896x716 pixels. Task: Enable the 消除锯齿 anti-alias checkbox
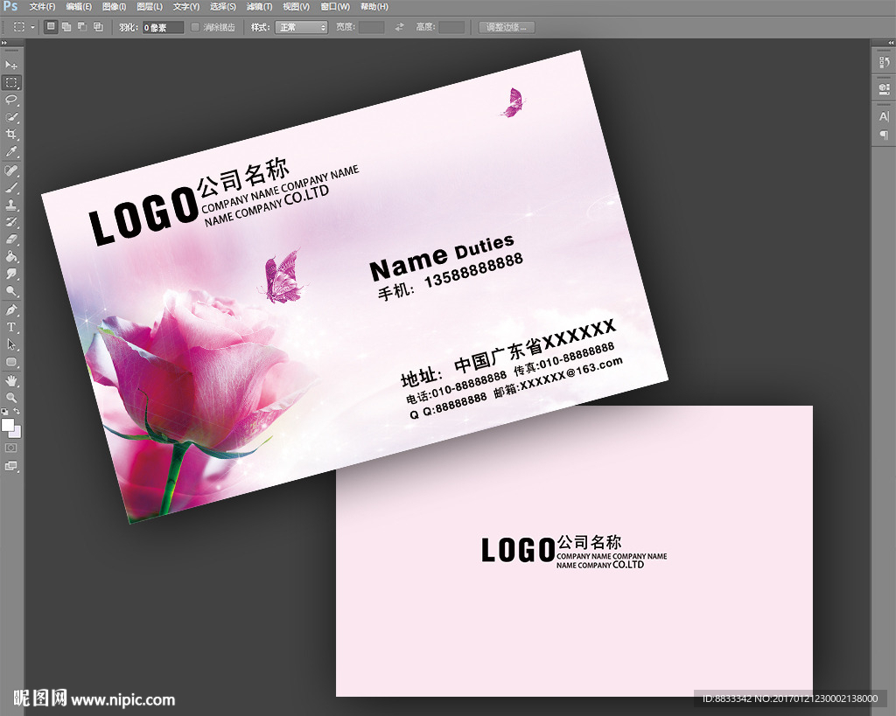195,27
